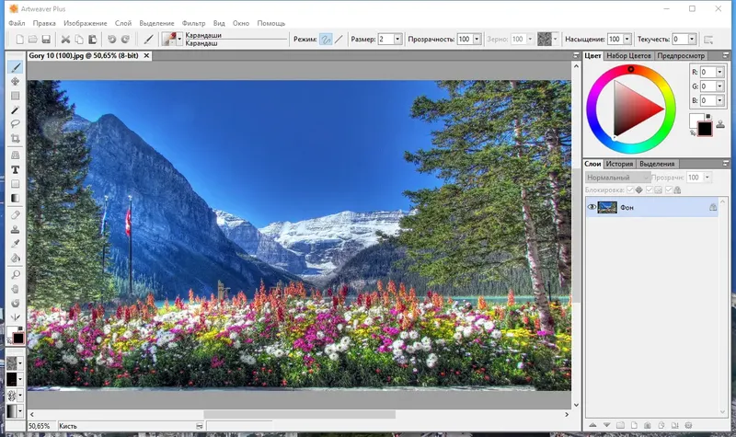Open the Изображение menu
The width and height of the screenshot is (736, 437).
click(x=85, y=23)
